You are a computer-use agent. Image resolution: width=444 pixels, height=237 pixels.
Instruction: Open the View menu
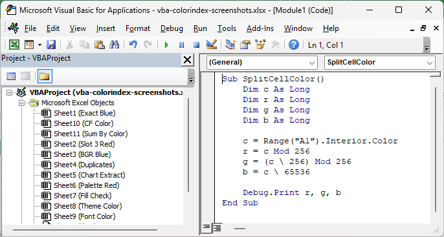[x=78, y=28]
